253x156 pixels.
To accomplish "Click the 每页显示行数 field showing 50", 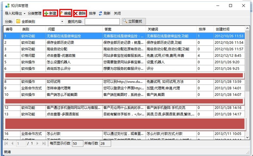I will click(77, 143).
